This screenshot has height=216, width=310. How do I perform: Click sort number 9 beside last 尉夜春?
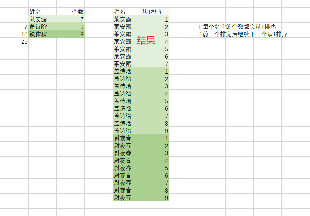point(155,197)
